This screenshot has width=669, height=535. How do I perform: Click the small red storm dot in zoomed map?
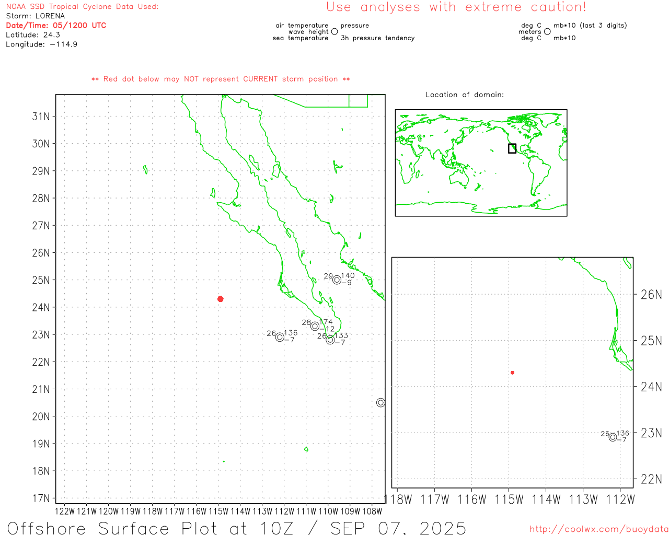(x=512, y=373)
